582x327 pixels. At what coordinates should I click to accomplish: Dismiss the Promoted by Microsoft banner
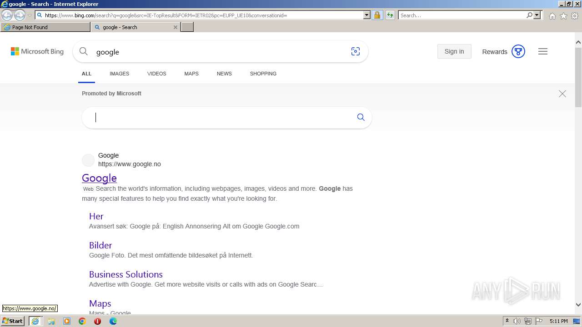tap(562, 94)
